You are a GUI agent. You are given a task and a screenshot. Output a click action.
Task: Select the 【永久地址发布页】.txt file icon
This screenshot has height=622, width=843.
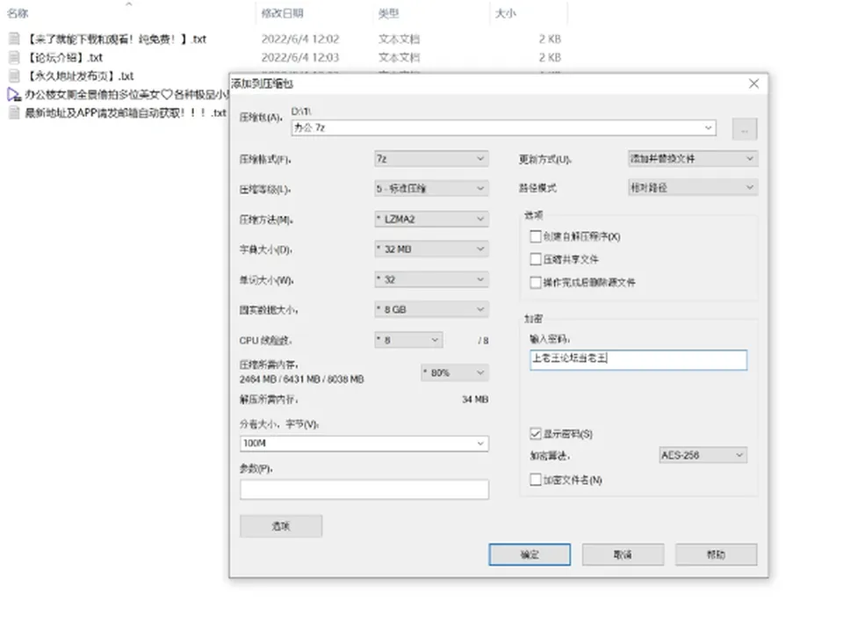tap(14, 76)
